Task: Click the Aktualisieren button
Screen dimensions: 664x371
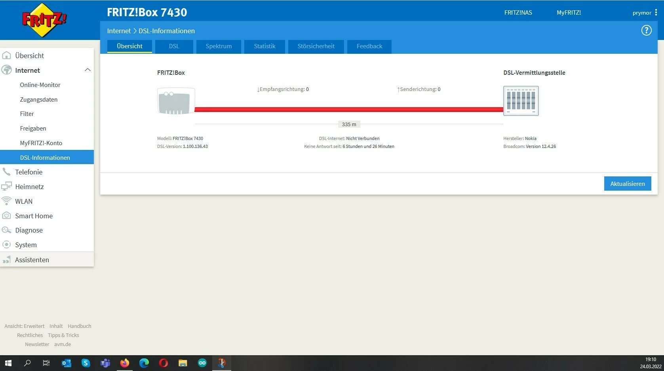Action: [628, 184]
